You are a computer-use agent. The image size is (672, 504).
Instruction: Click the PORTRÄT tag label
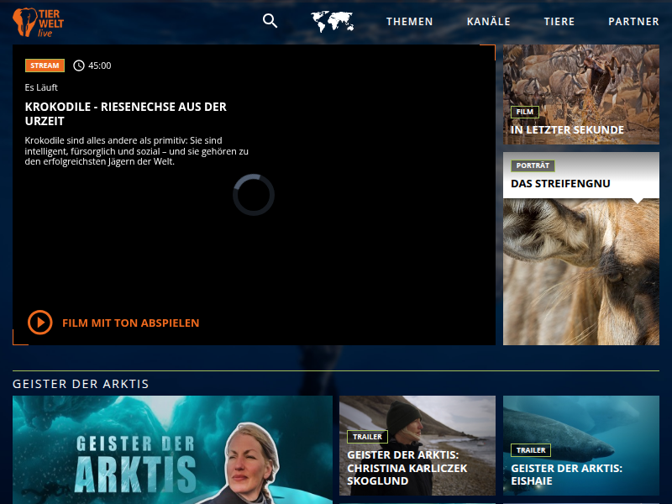[533, 166]
